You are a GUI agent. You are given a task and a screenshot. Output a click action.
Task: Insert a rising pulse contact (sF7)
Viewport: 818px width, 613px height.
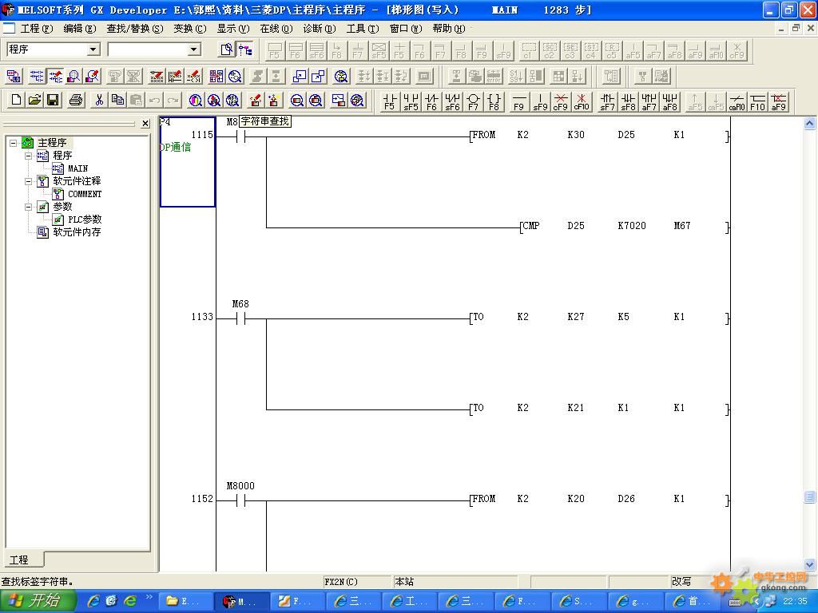(607, 101)
